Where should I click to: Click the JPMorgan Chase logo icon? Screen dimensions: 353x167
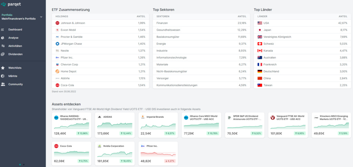point(57,44)
